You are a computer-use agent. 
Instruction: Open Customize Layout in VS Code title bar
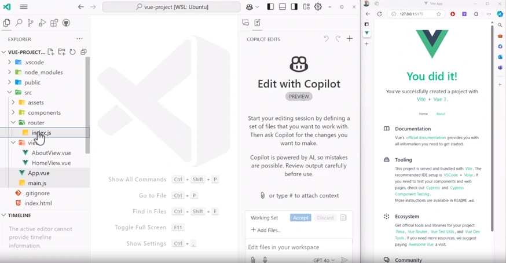(x=306, y=7)
